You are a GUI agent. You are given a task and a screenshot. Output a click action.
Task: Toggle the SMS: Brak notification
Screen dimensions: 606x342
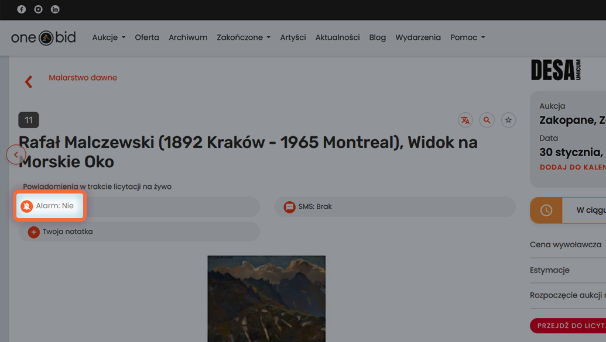pyautogui.click(x=395, y=206)
